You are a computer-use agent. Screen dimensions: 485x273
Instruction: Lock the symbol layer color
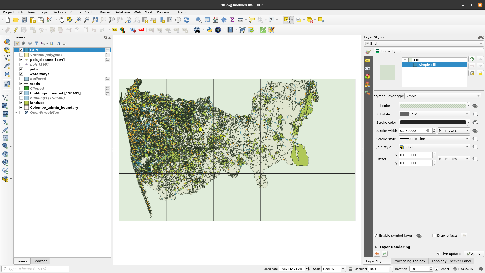(x=480, y=73)
